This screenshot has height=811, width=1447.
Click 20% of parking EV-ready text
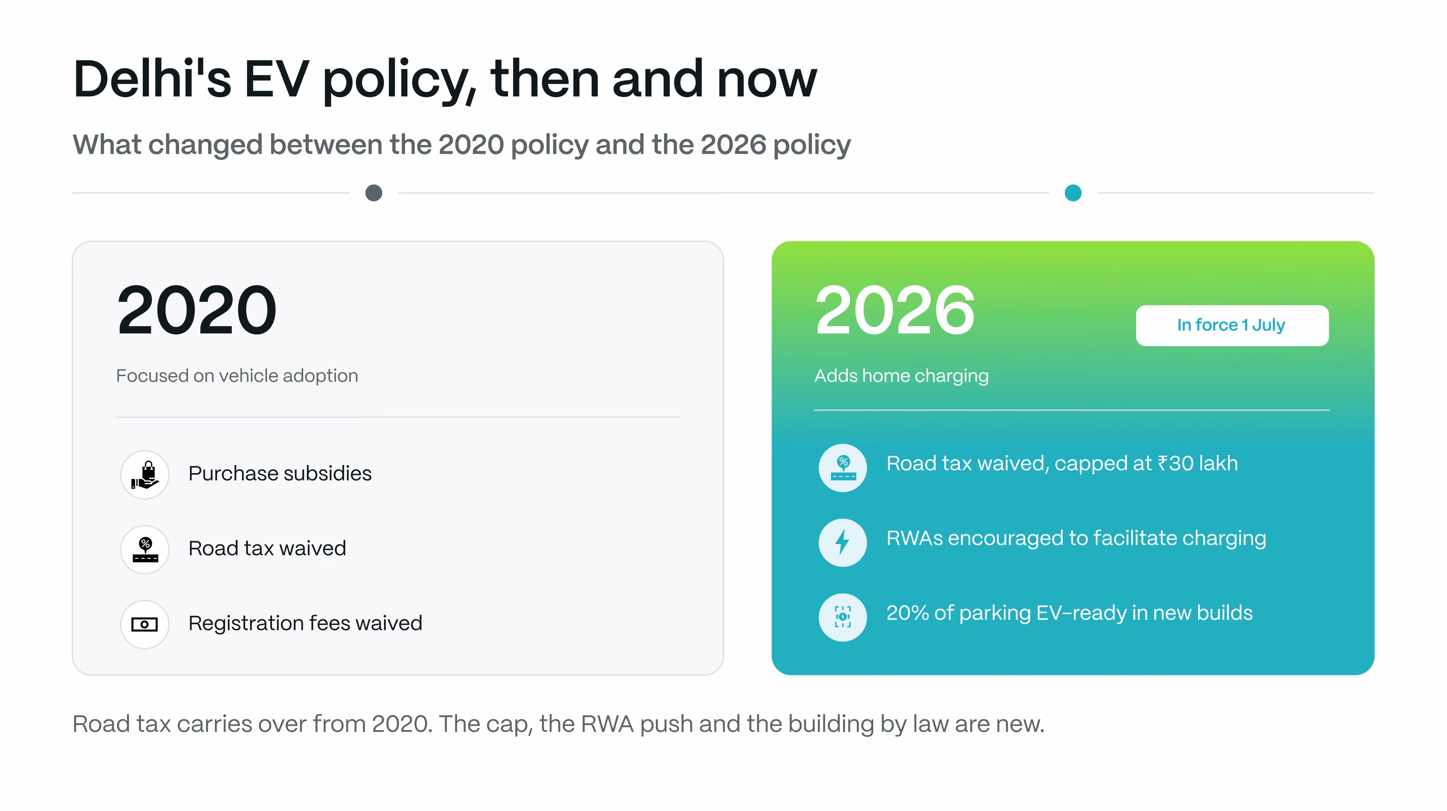click(1069, 613)
